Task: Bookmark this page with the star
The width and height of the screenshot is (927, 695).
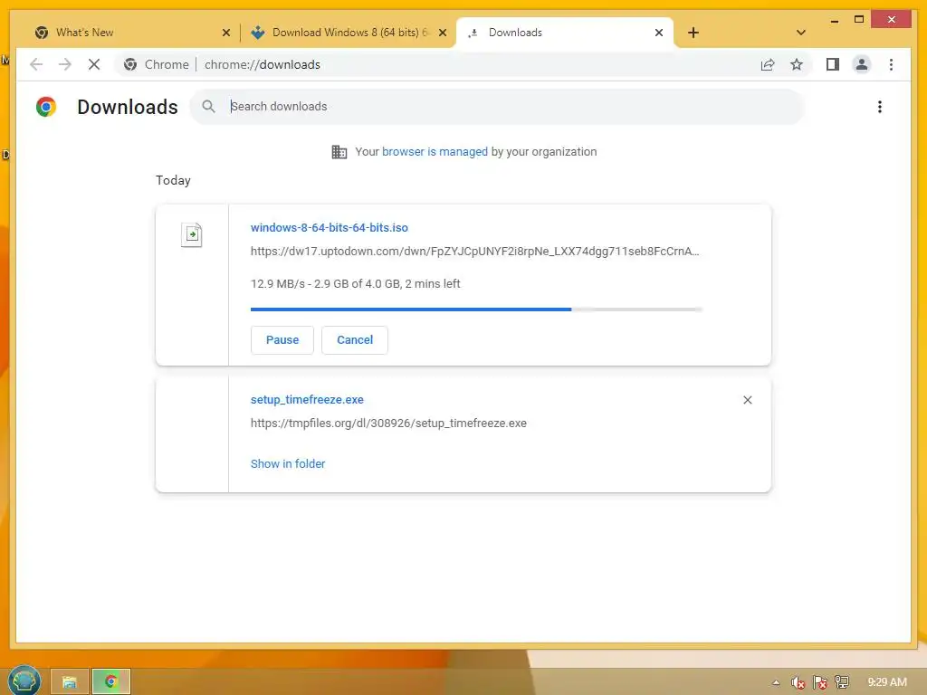Action: 797,64
